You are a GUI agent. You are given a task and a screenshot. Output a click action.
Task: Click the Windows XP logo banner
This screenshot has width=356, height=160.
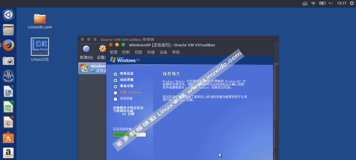point(125,60)
